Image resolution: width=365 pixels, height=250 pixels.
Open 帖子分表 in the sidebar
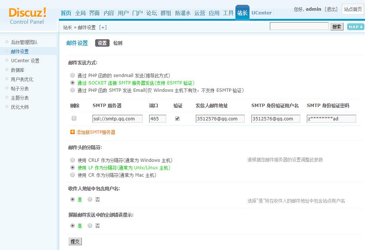[x=20, y=89]
